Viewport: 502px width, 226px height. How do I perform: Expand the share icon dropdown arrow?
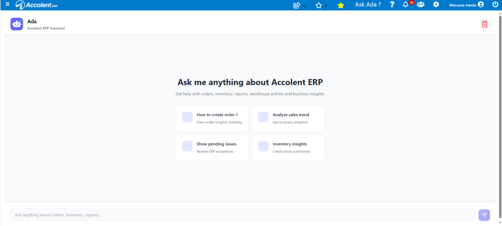304,6
